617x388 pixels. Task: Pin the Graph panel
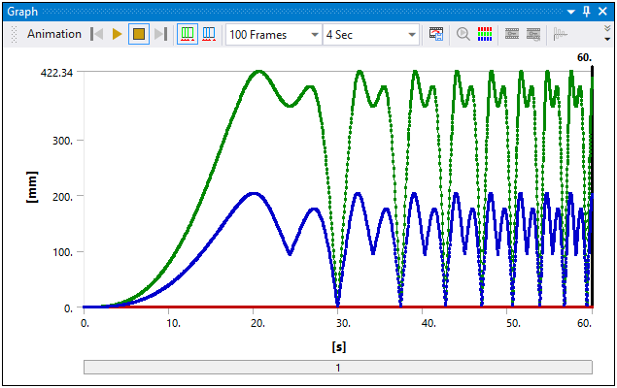[x=586, y=12]
